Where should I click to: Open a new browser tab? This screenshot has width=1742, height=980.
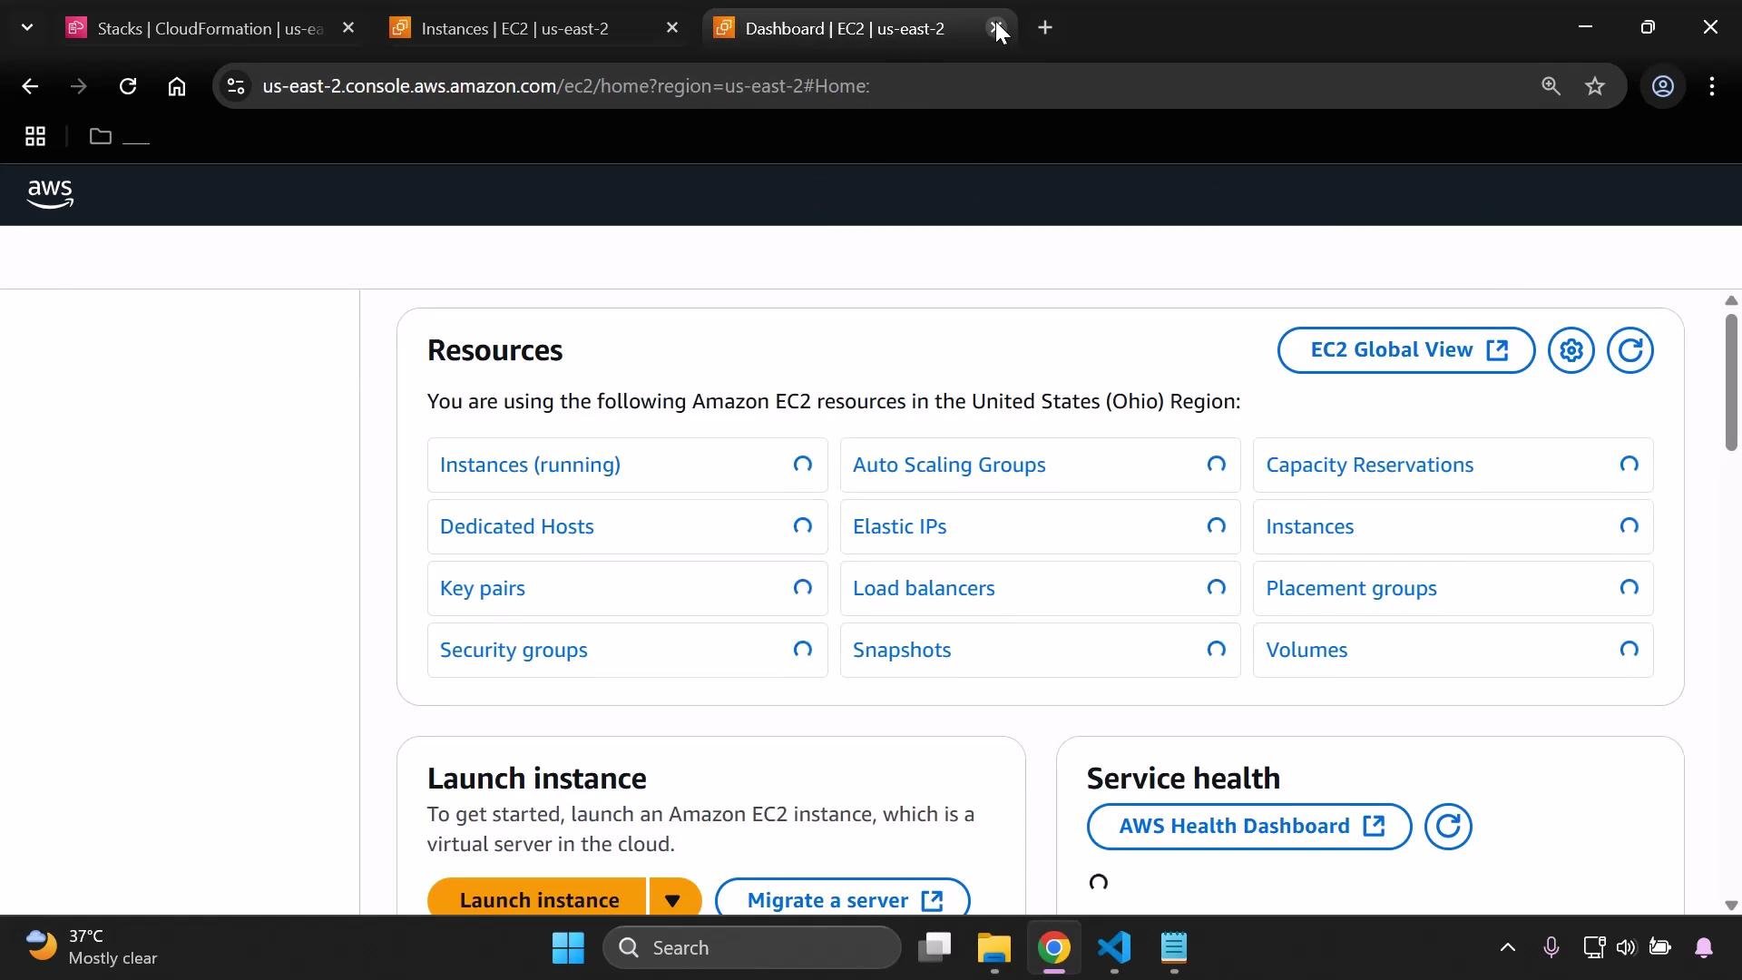[x=1045, y=28]
